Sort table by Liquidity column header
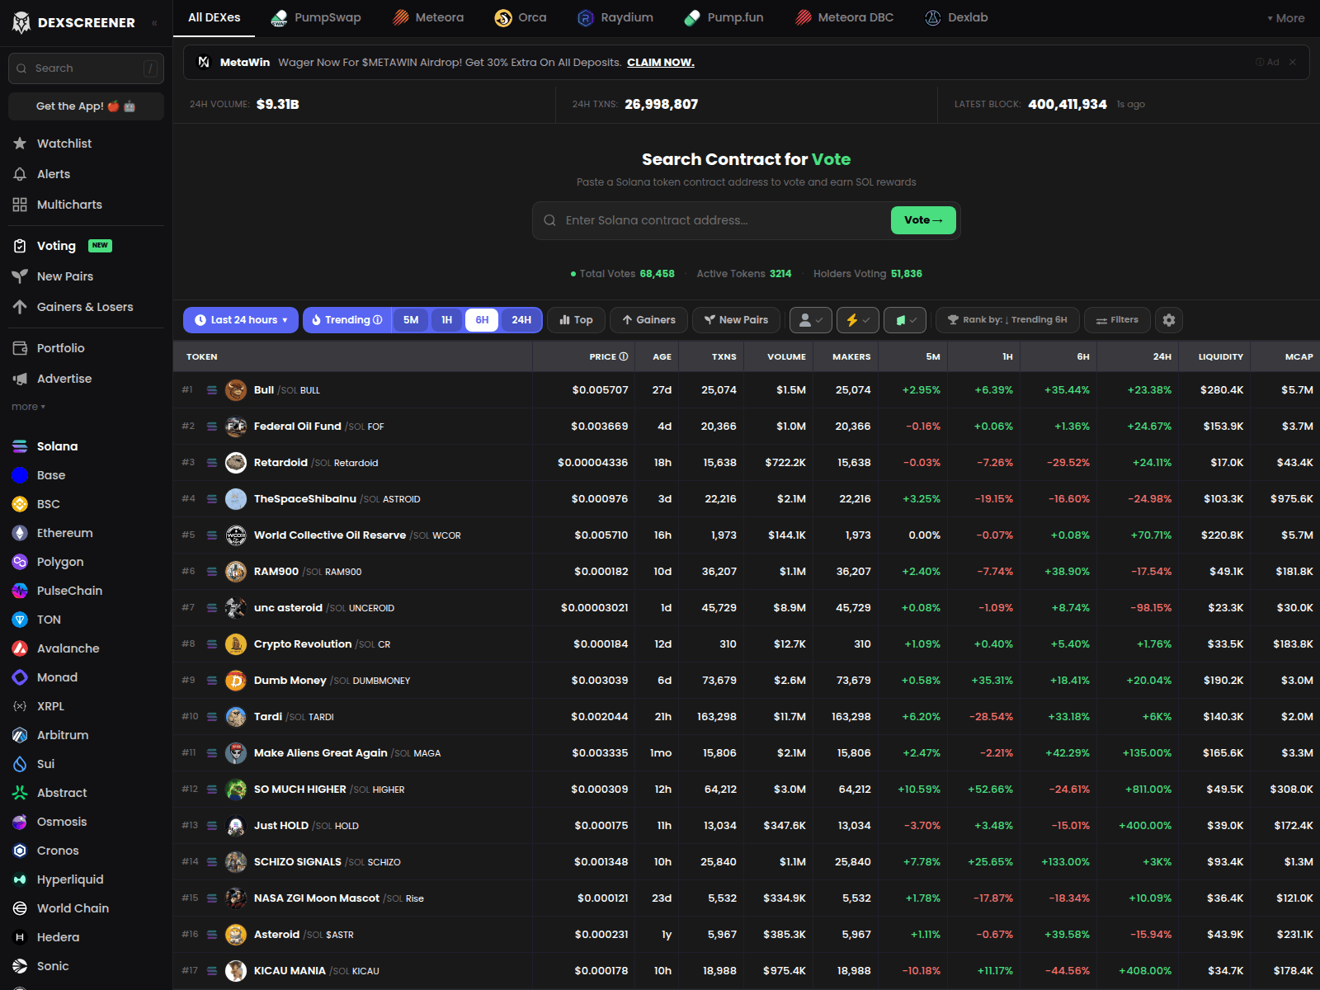The height and width of the screenshot is (990, 1320). tap(1220, 357)
